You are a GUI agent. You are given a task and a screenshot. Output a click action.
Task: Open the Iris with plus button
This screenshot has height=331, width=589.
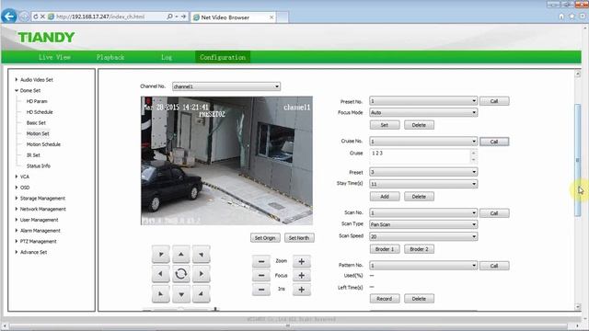[x=301, y=290]
